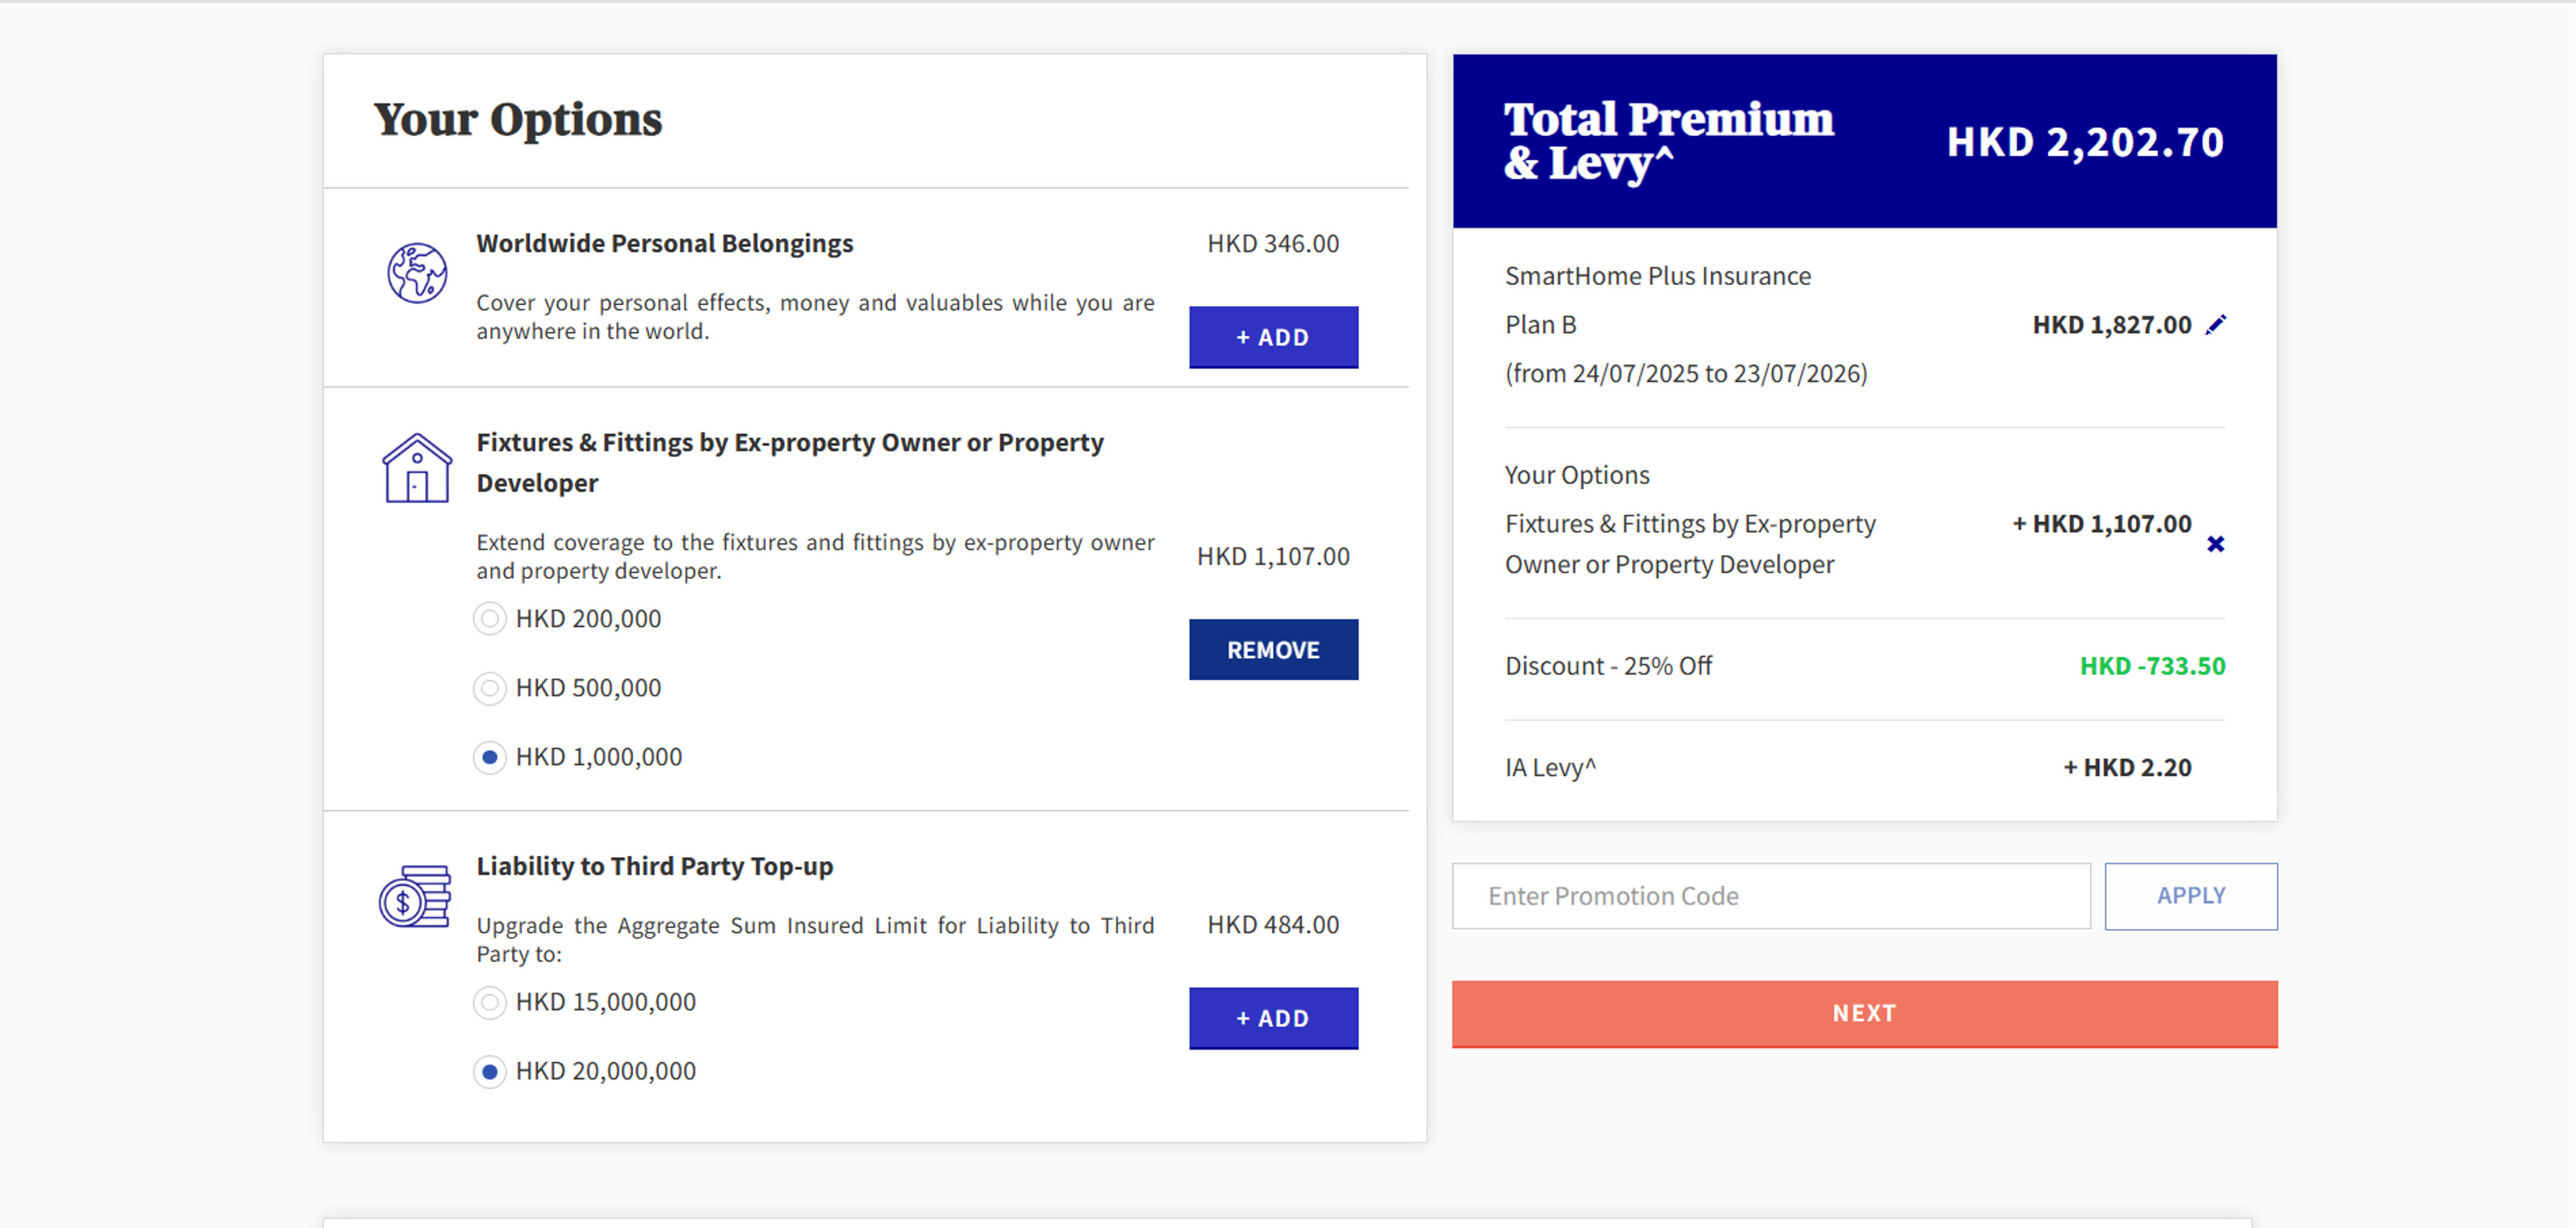Click the Liability to Third Party Top-up title
The image size is (2576, 1228).
tap(654, 866)
